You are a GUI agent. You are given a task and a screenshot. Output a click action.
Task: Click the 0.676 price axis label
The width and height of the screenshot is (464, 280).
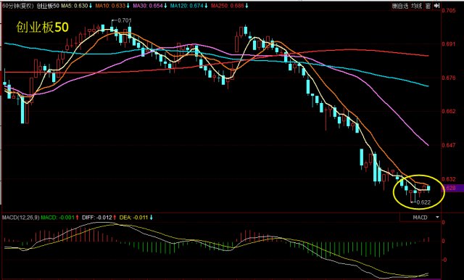449,78
